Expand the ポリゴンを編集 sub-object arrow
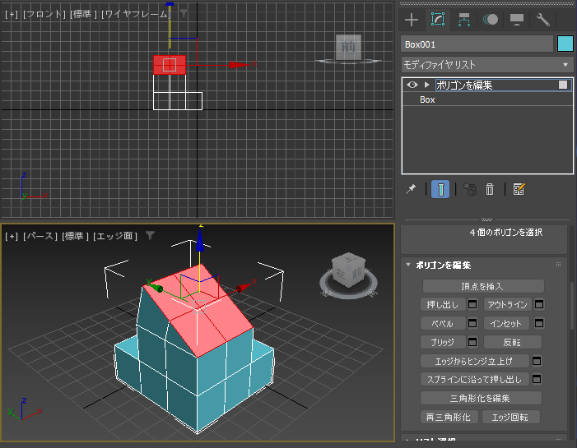Viewport: 577px width, 448px height. [x=426, y=85]
